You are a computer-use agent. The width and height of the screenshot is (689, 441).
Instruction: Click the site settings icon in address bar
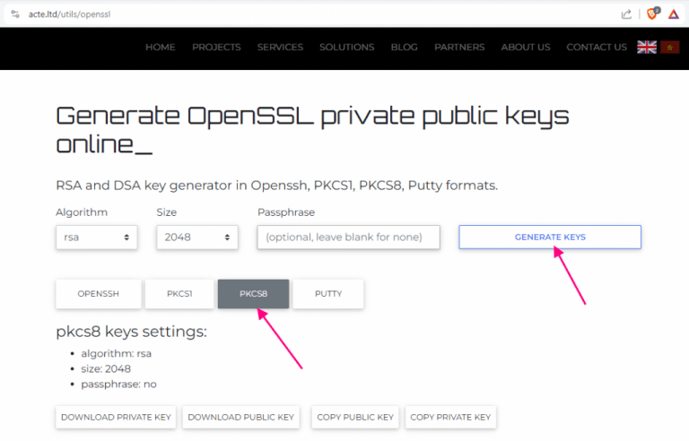pyautogui.click(x=15, y=14)
